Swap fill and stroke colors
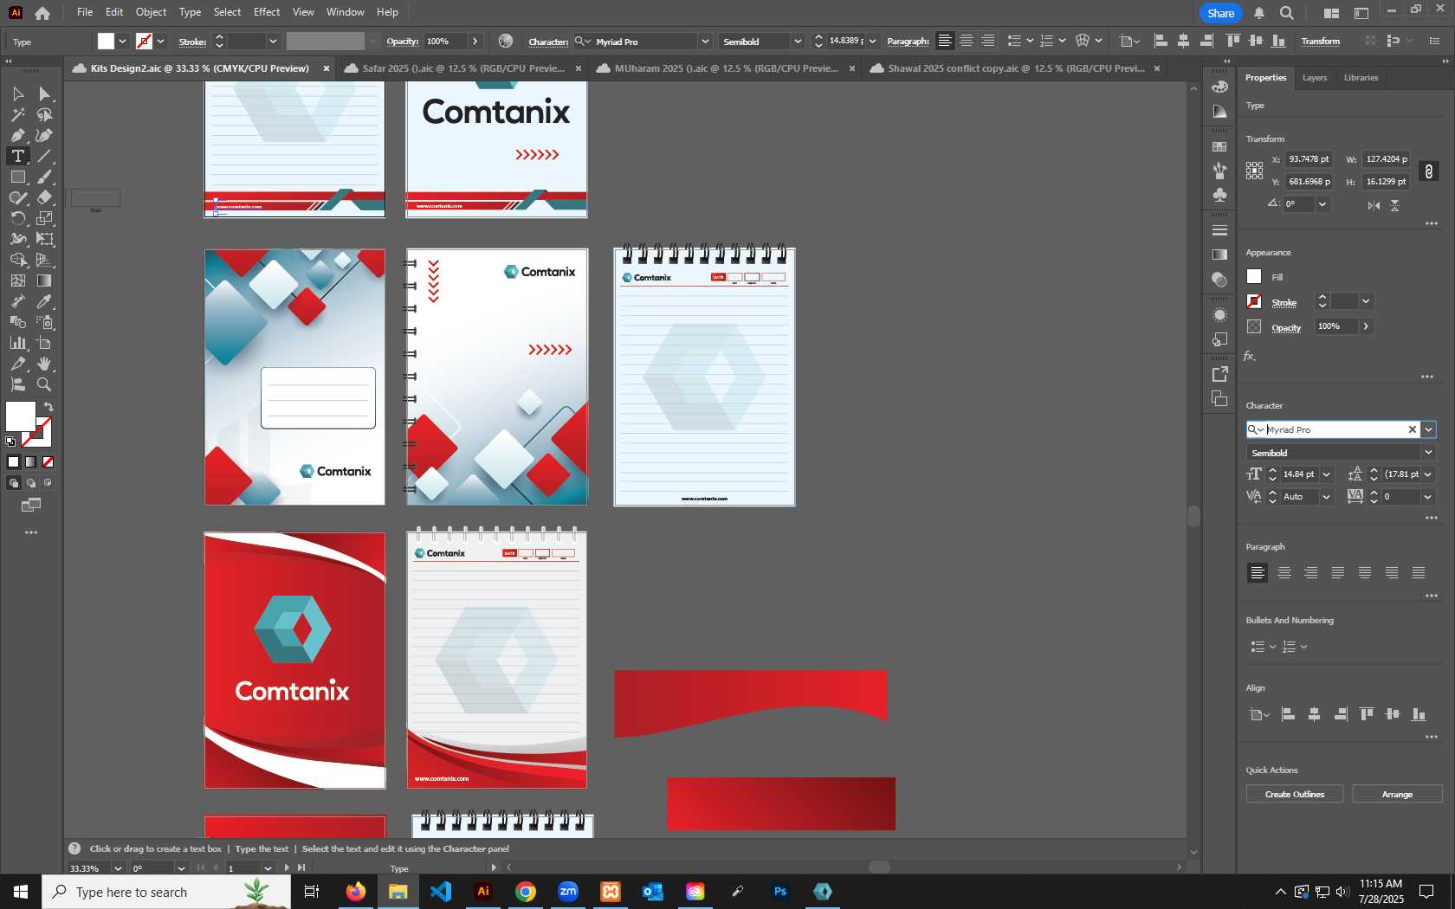The width and height of the screenshot is (1455, 909). (x=48, y=407)
